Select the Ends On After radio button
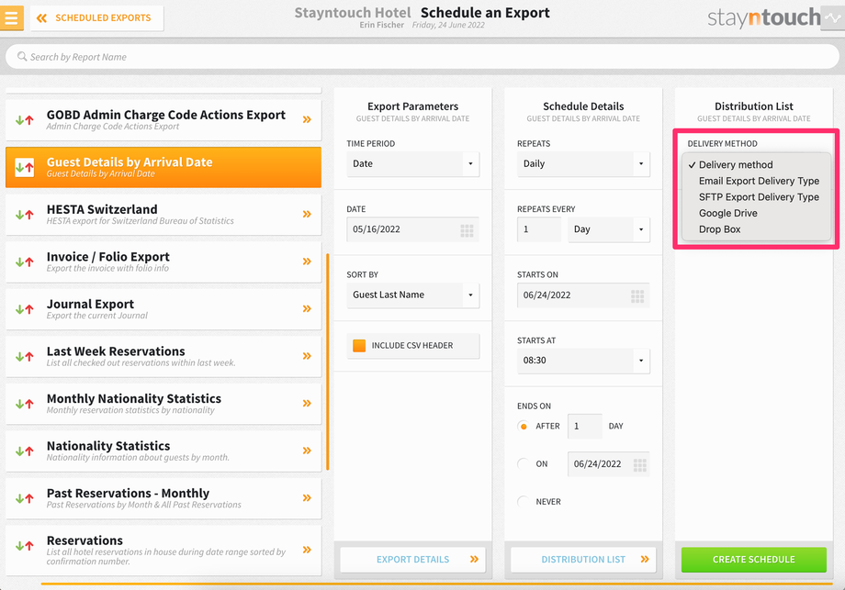This screenshot has height=590, width=845. 523,427
